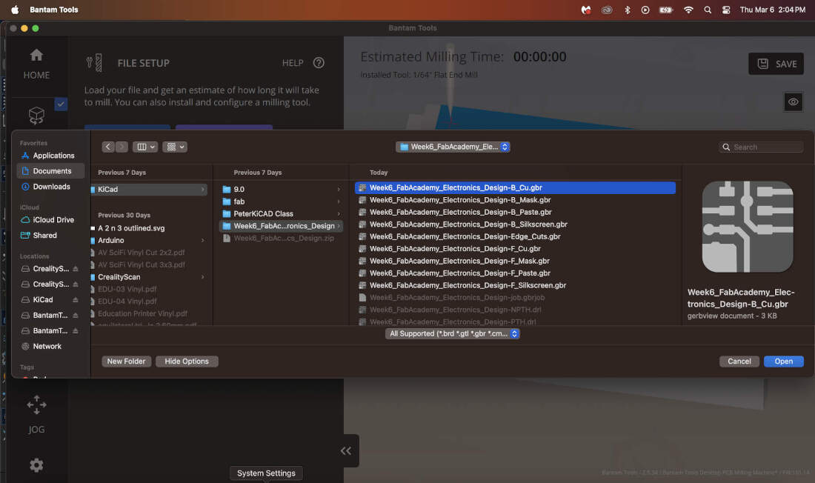Expand the 9.0 folder chevron

[339, 189]
